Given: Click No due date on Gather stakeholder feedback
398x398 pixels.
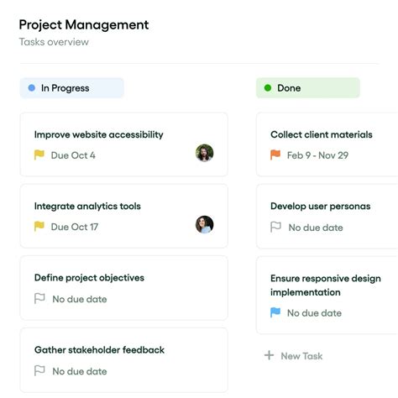Looking at the screenshot, I should point(80,371).
